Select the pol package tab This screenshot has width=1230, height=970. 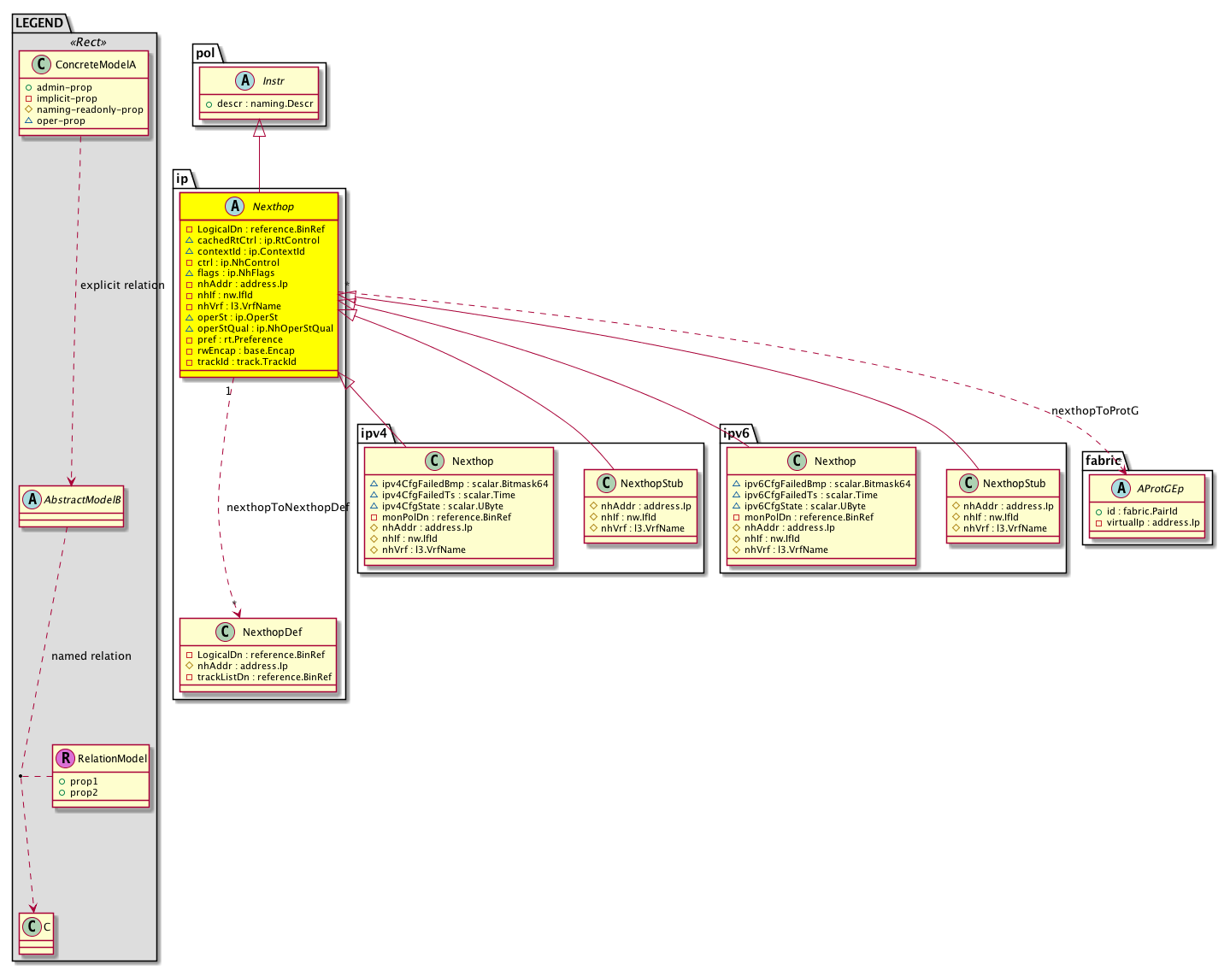coord(206,53)
